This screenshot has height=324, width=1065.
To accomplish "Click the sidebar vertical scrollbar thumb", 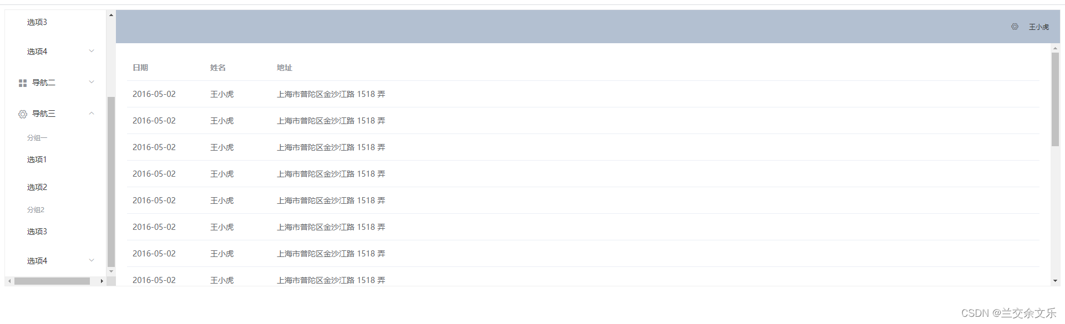I will 111,182.
